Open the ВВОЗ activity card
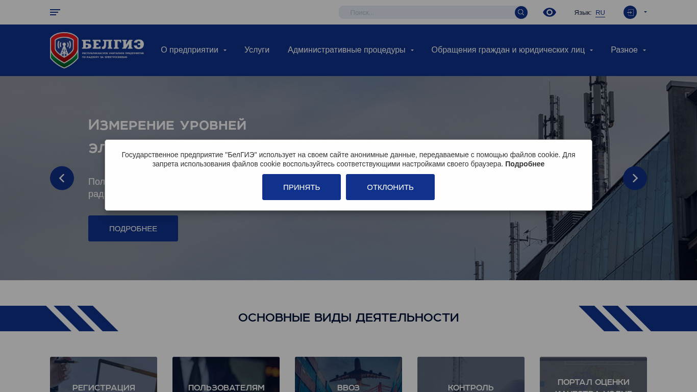The image size is (697, 392). [348, 375]
